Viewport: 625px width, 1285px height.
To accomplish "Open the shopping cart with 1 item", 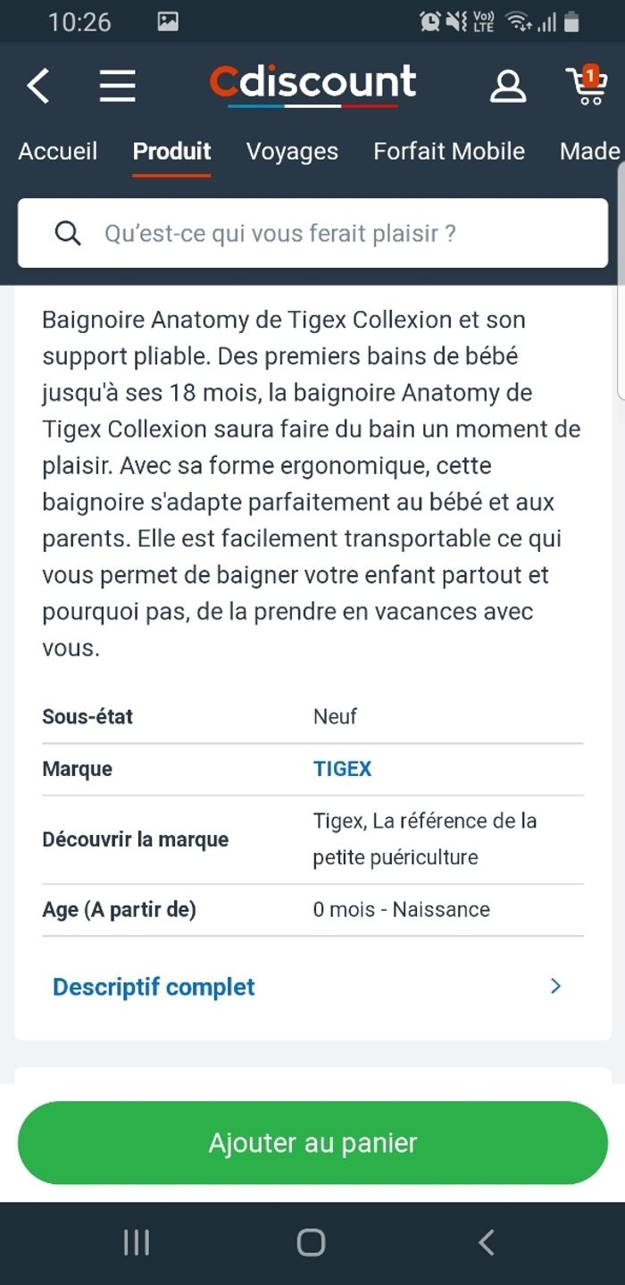I will click(x=587, y=86).
